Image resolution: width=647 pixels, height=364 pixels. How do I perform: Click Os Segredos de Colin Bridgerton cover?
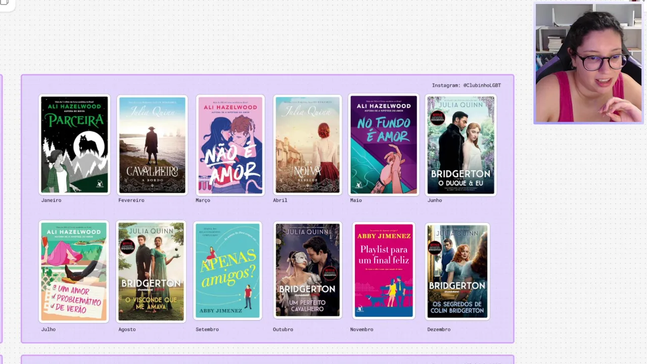(457, 271)
